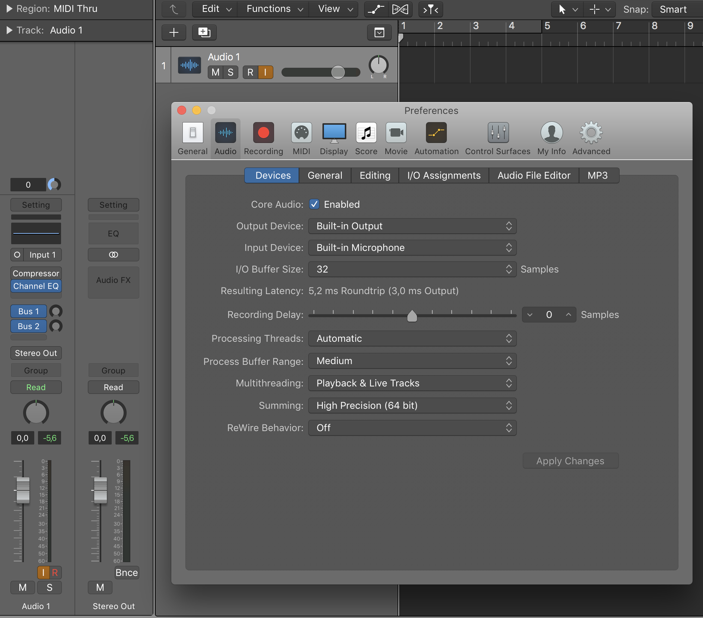The width and height of the screenshot is (703, 618).
Task: Click the duplicate track icon
Action: (x=204, y=32)
